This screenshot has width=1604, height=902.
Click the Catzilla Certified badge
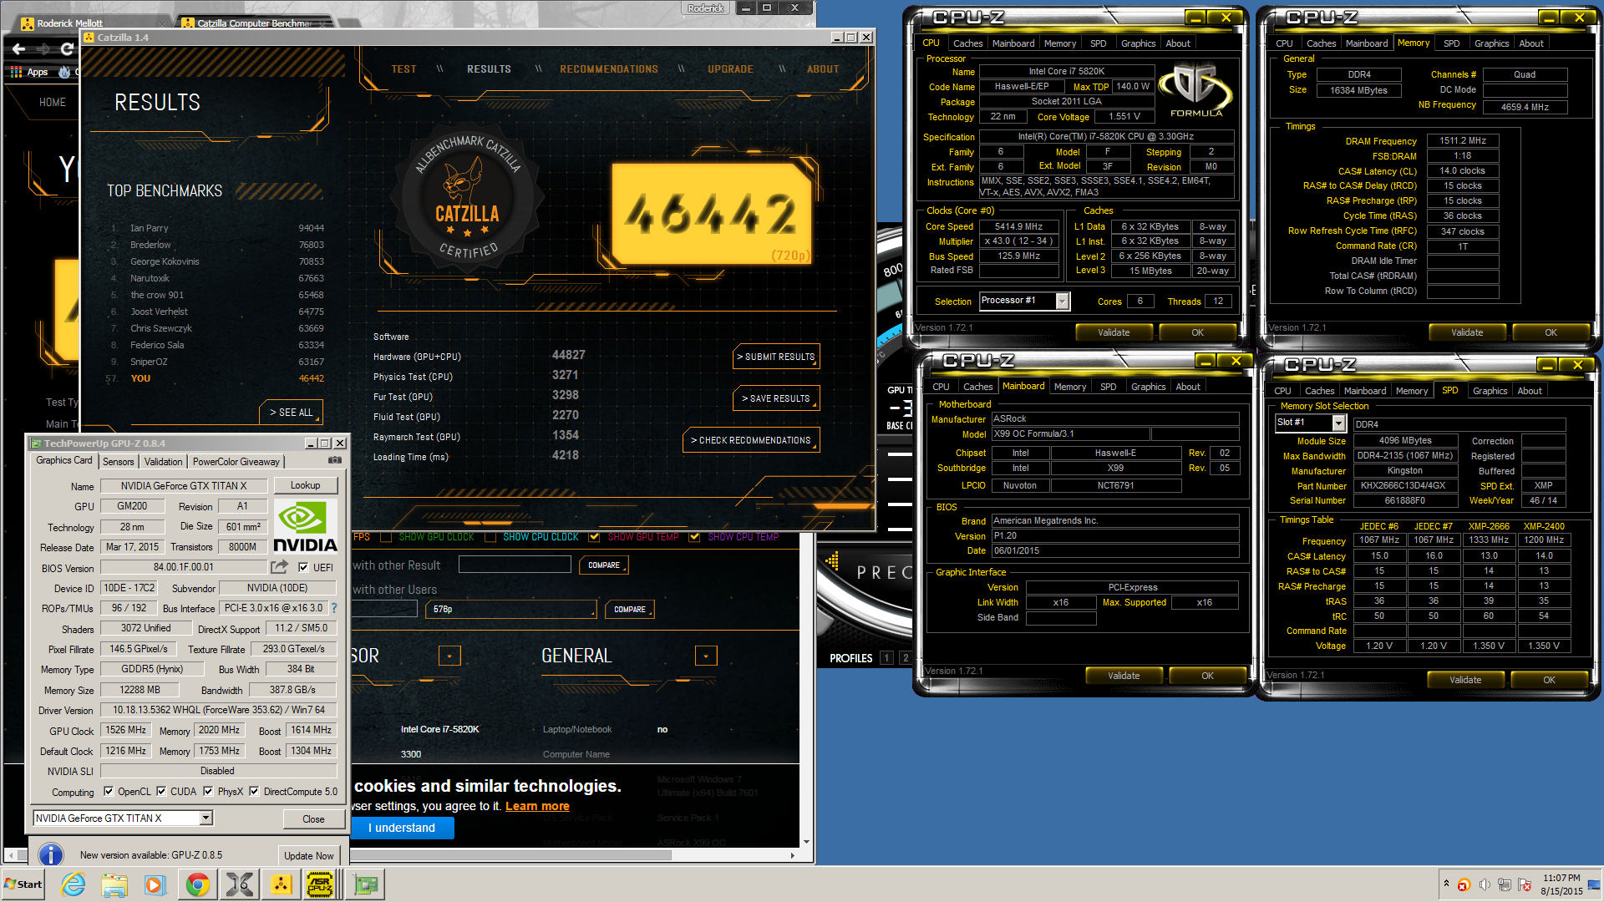468,198
